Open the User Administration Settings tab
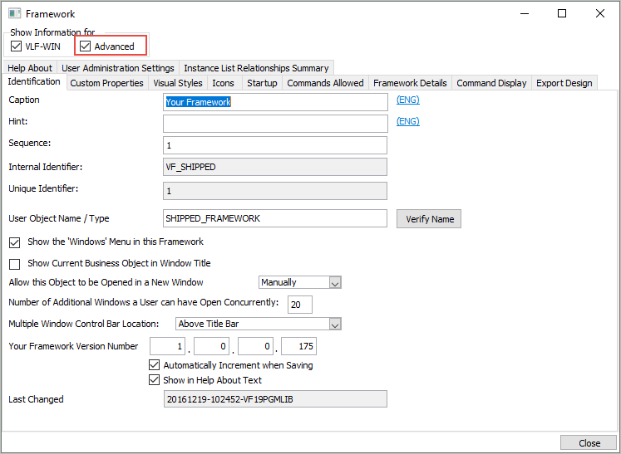 118,68
